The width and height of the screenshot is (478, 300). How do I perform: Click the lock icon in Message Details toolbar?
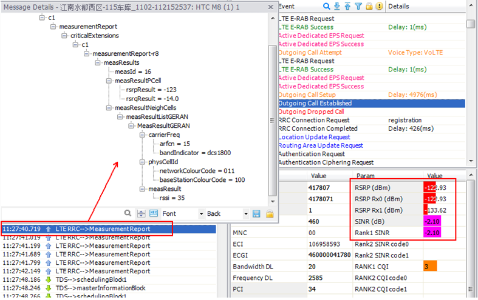click(x=270, y=213)
